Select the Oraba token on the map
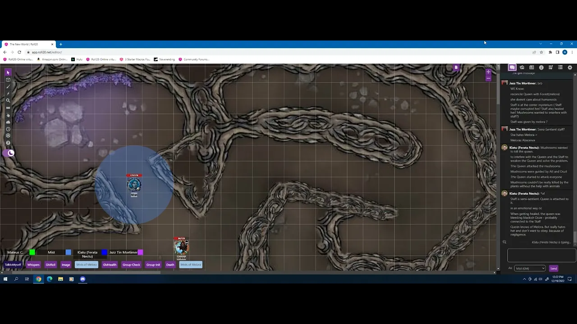577x324 pixels. click(x=181, y=247)
